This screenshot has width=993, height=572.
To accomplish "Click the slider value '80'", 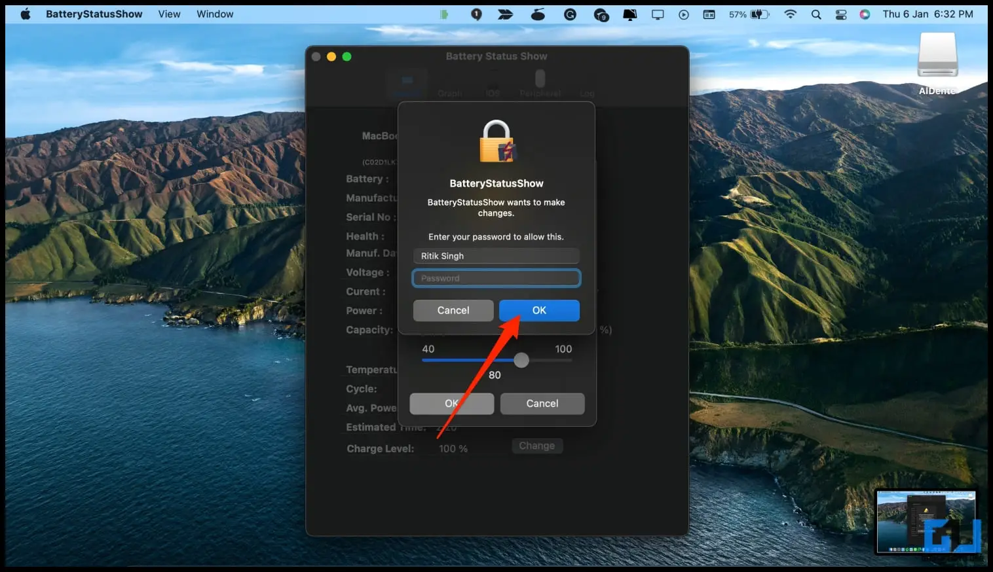I will tap(495, 375).
